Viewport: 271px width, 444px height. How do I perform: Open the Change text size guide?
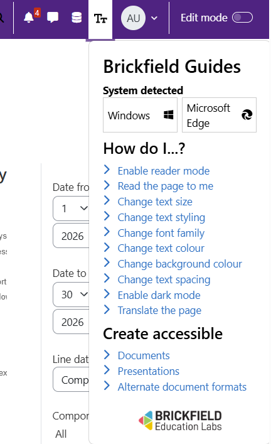[x=155, y=202]
